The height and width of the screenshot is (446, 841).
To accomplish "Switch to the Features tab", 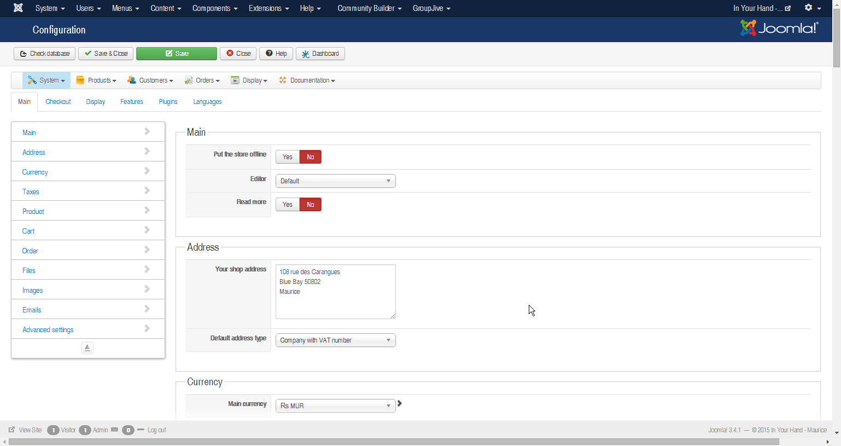I will 132,102.
